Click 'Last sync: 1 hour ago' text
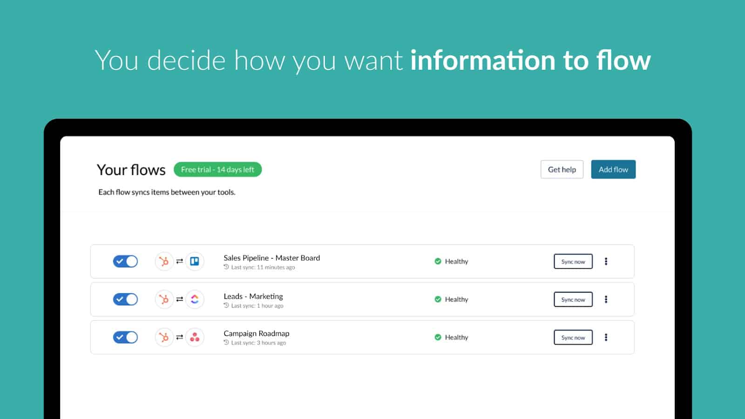 pos(257,306)
